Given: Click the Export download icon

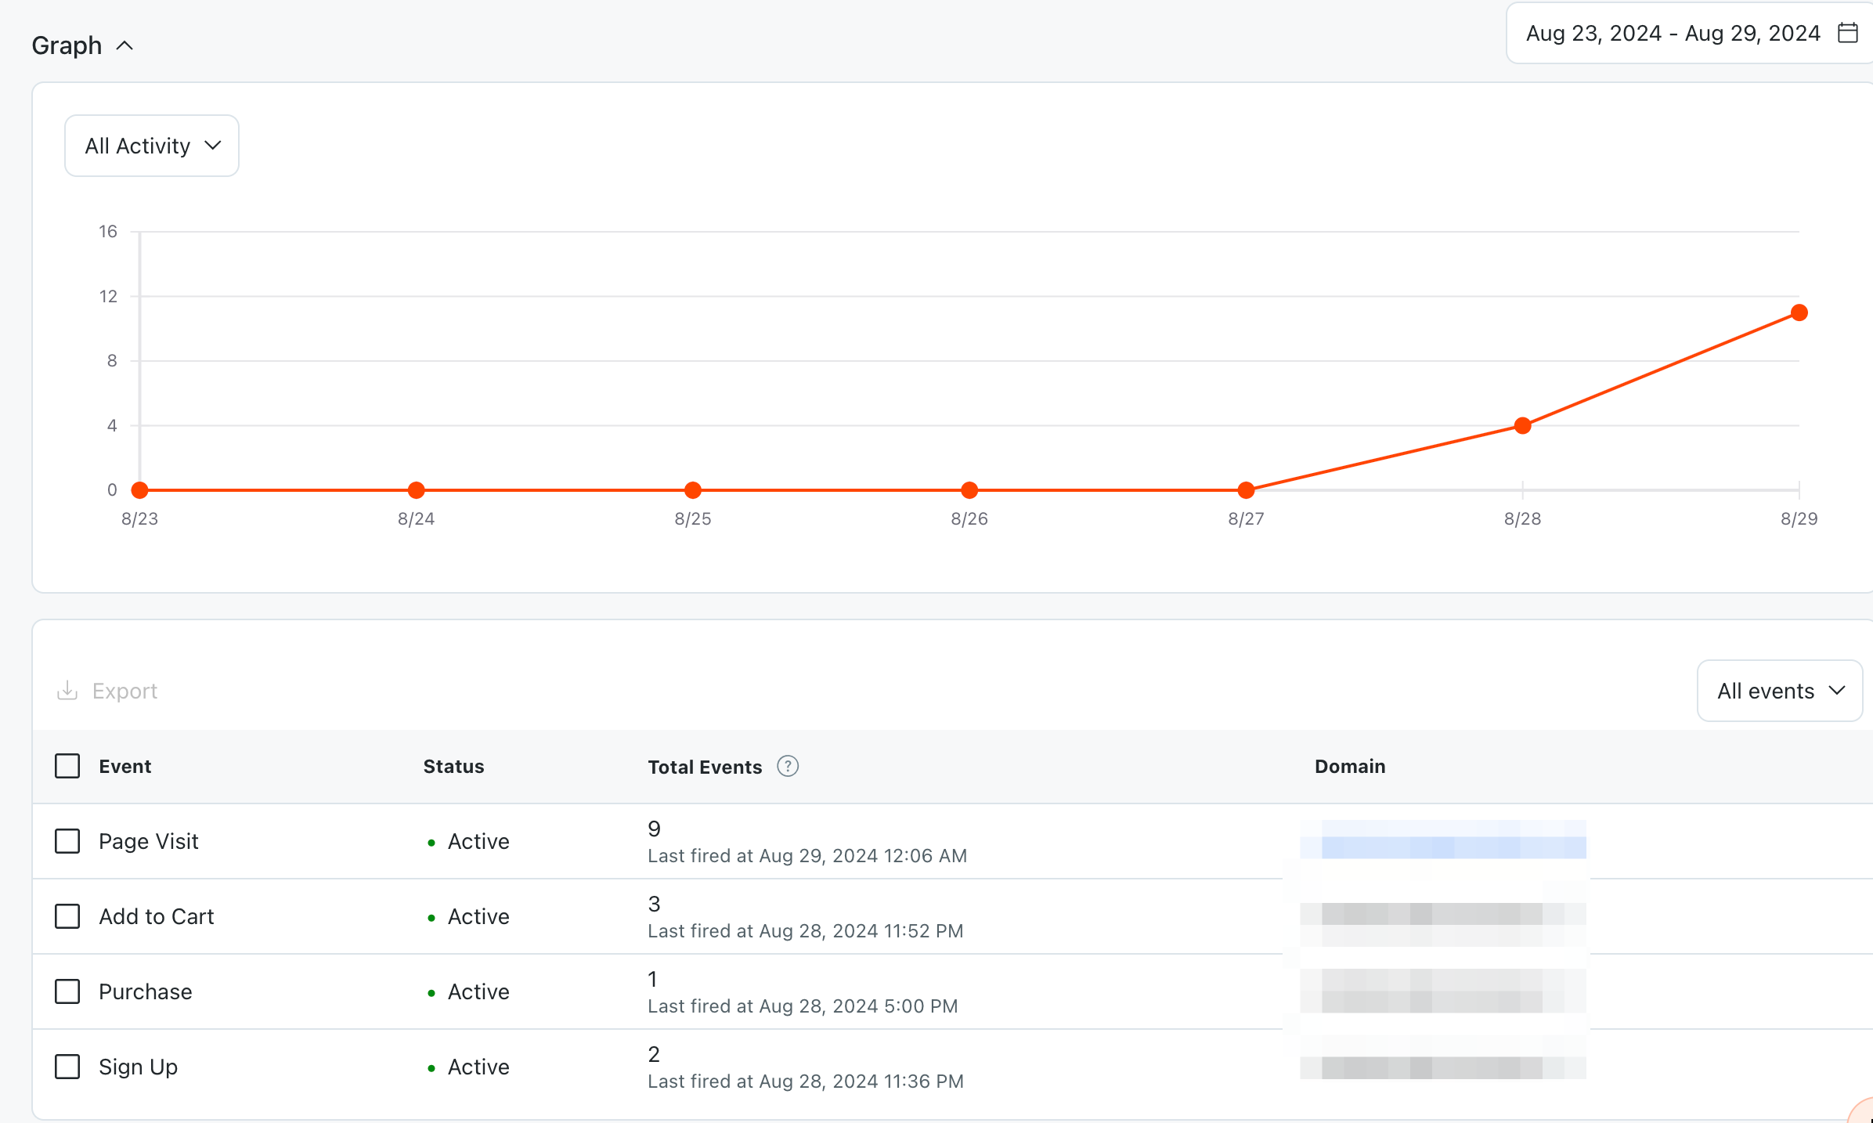Looking at the screenshot, I should tap(67, 690).
